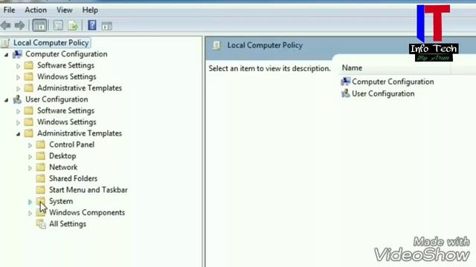Click the User Configuration icon in tree
476x267 pixels.
click(17, 99)
